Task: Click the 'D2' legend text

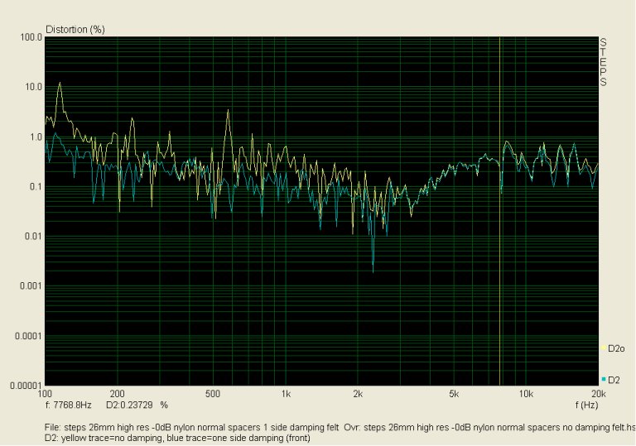Action: (614, 380)
